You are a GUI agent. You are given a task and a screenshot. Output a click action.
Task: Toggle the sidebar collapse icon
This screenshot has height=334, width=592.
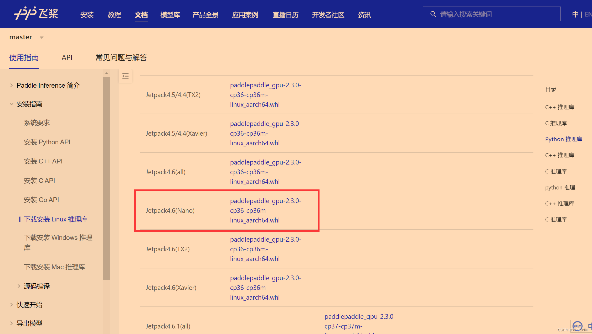(x=126, y=76)
